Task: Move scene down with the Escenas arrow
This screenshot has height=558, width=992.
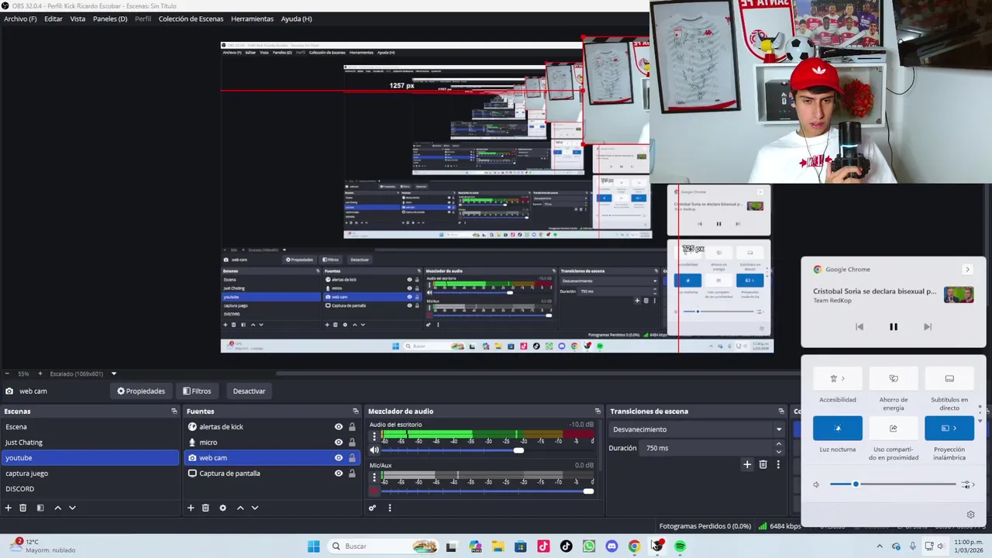Action: pos(72,508)
